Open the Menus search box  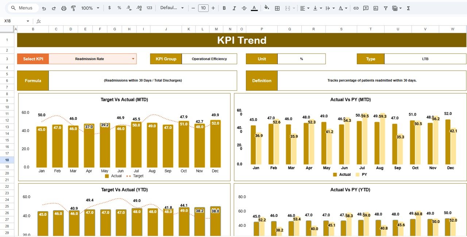coord(22,8)
